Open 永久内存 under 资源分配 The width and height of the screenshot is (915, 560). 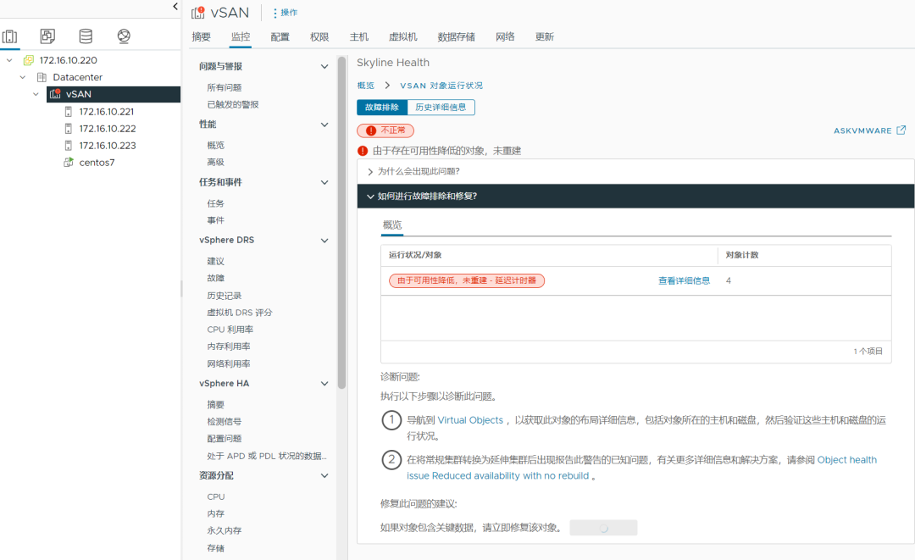coord(224,531)
